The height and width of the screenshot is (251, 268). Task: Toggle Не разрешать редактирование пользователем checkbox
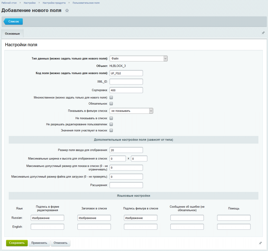[x=111, y=124]
